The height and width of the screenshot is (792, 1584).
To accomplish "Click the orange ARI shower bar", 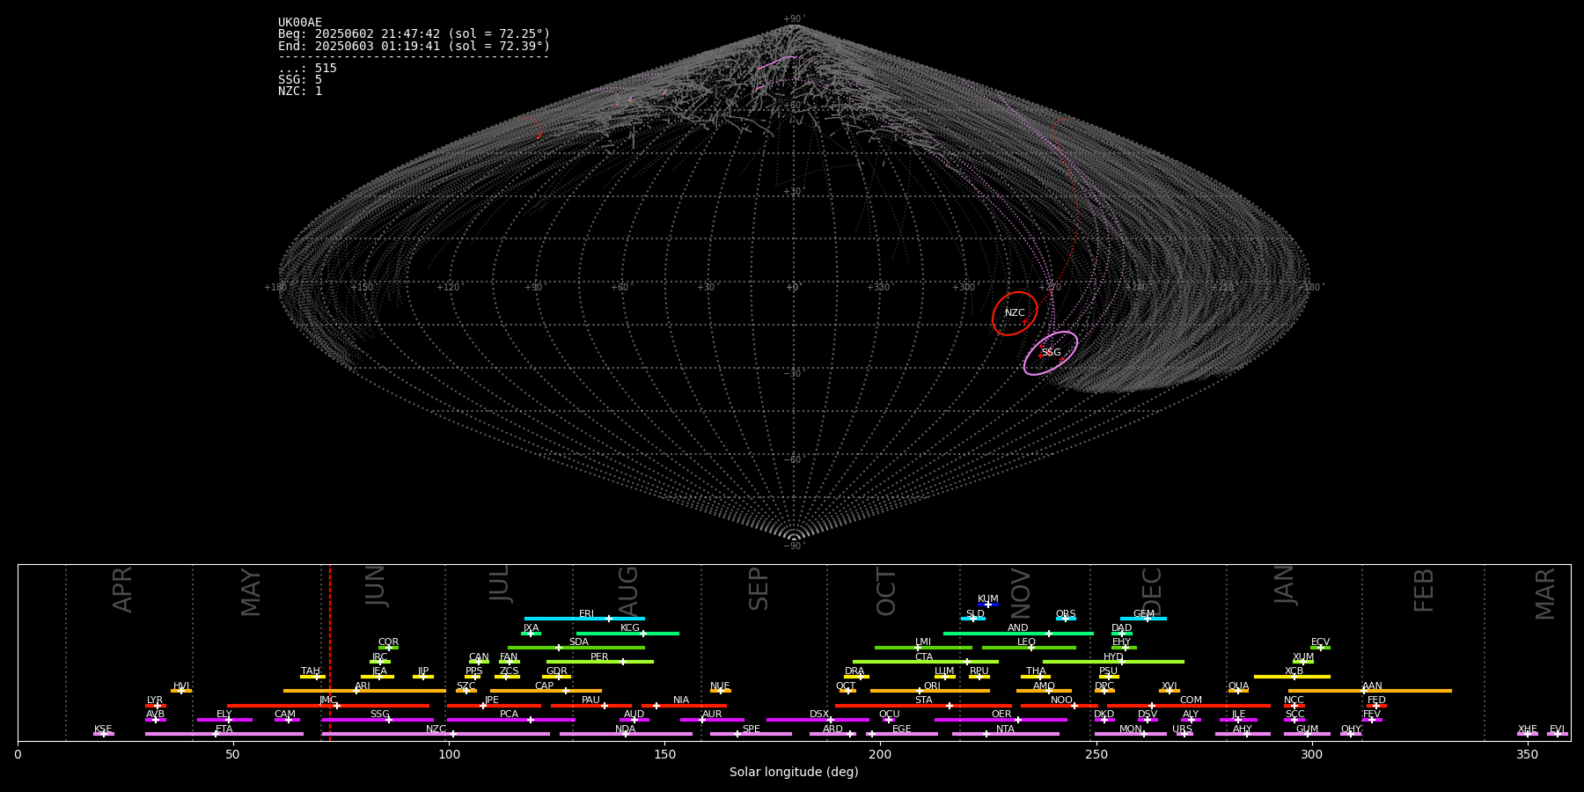I will point(364,691).
